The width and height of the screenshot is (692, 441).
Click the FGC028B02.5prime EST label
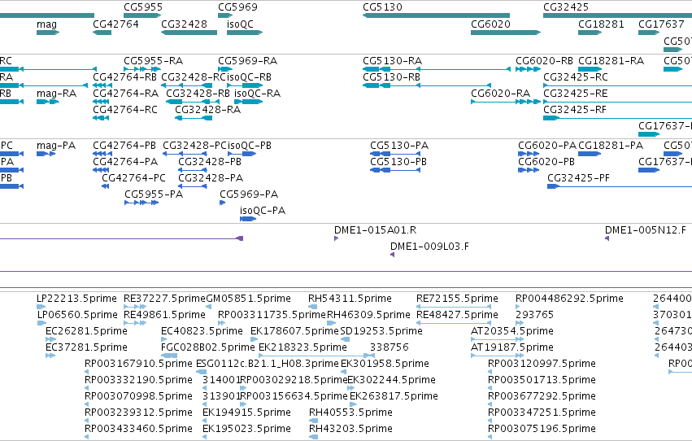click(x=208, y=347)
